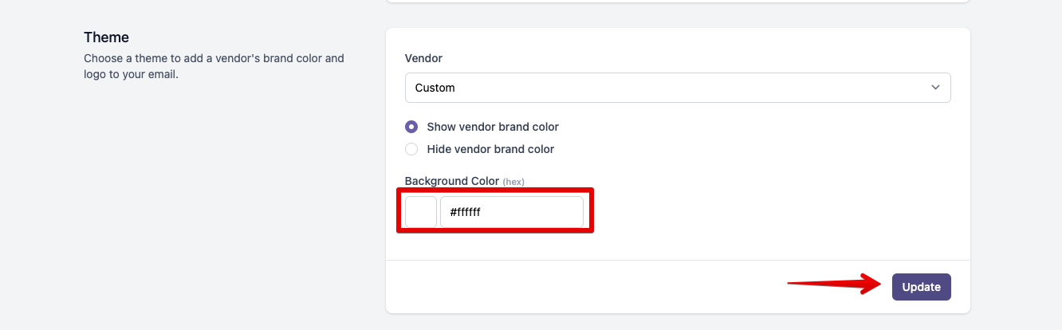Select the Show vendor brand color radio
1062x330 pixels.
pyautogui.click(x=411, y=127)
